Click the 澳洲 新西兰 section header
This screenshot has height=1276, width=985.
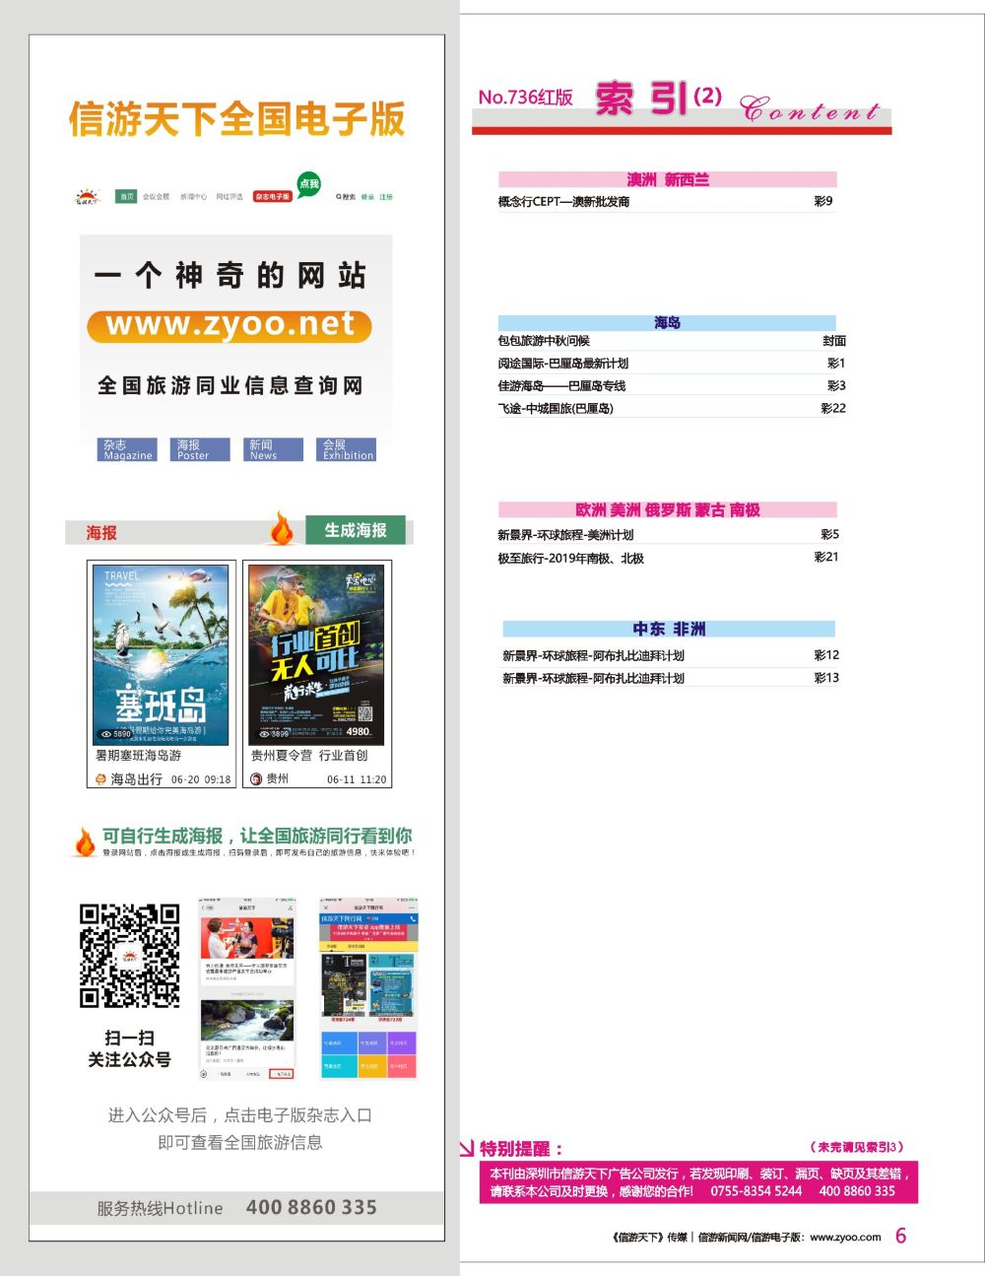(x=667, y=179)
